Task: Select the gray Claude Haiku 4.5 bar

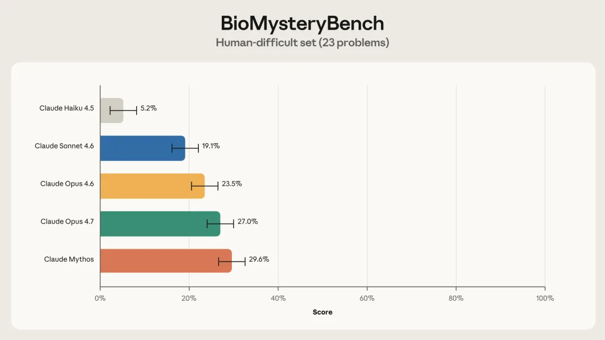Action: 111,110
